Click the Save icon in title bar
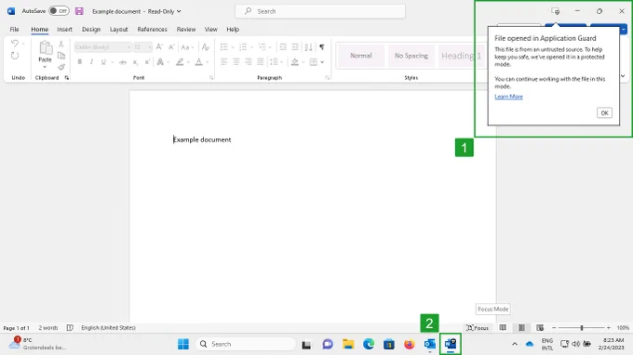Viewport: 633px width, 355px height. click(79, 11)
